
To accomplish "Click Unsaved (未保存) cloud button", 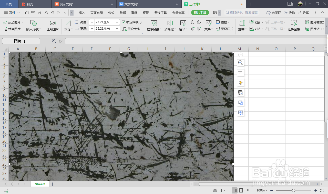I will tap(274, 13).
